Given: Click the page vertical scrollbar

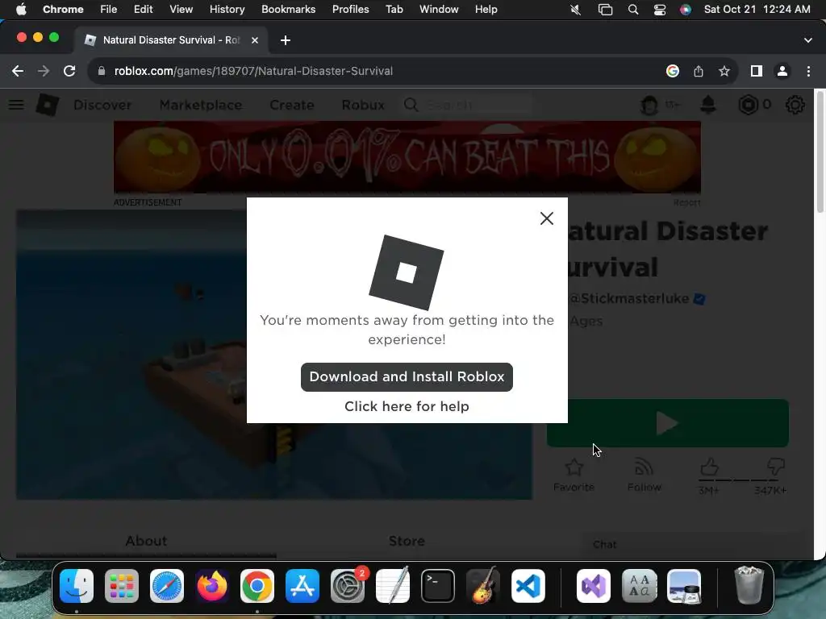Looking at the screenshot, I should pyautogui.click(x=820, y=152).
